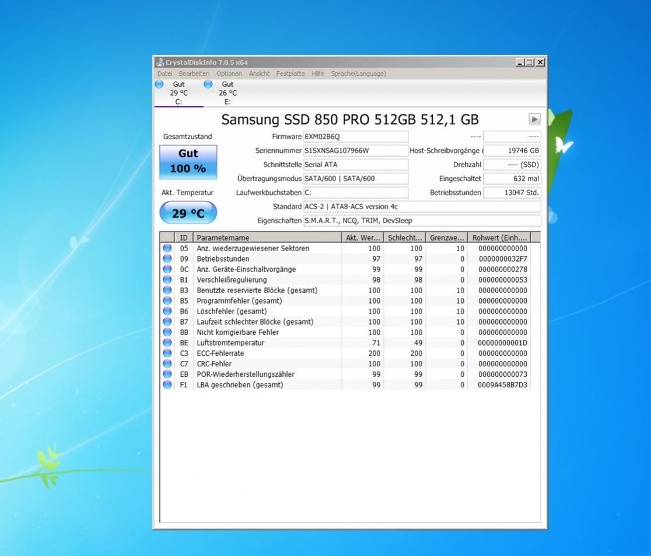Click status orb for row EB

click(167, 374)
